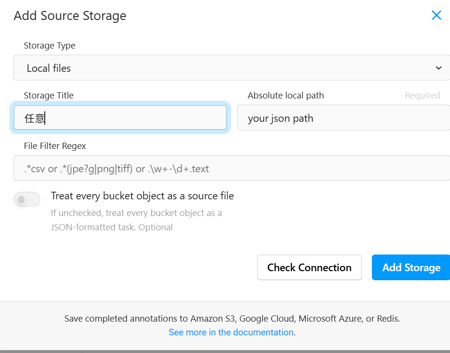The width and height of the screenshot is (450, 353).
Task: Click the 'Add Source Storage' dialog heading
Action: (x=70, y=16)
